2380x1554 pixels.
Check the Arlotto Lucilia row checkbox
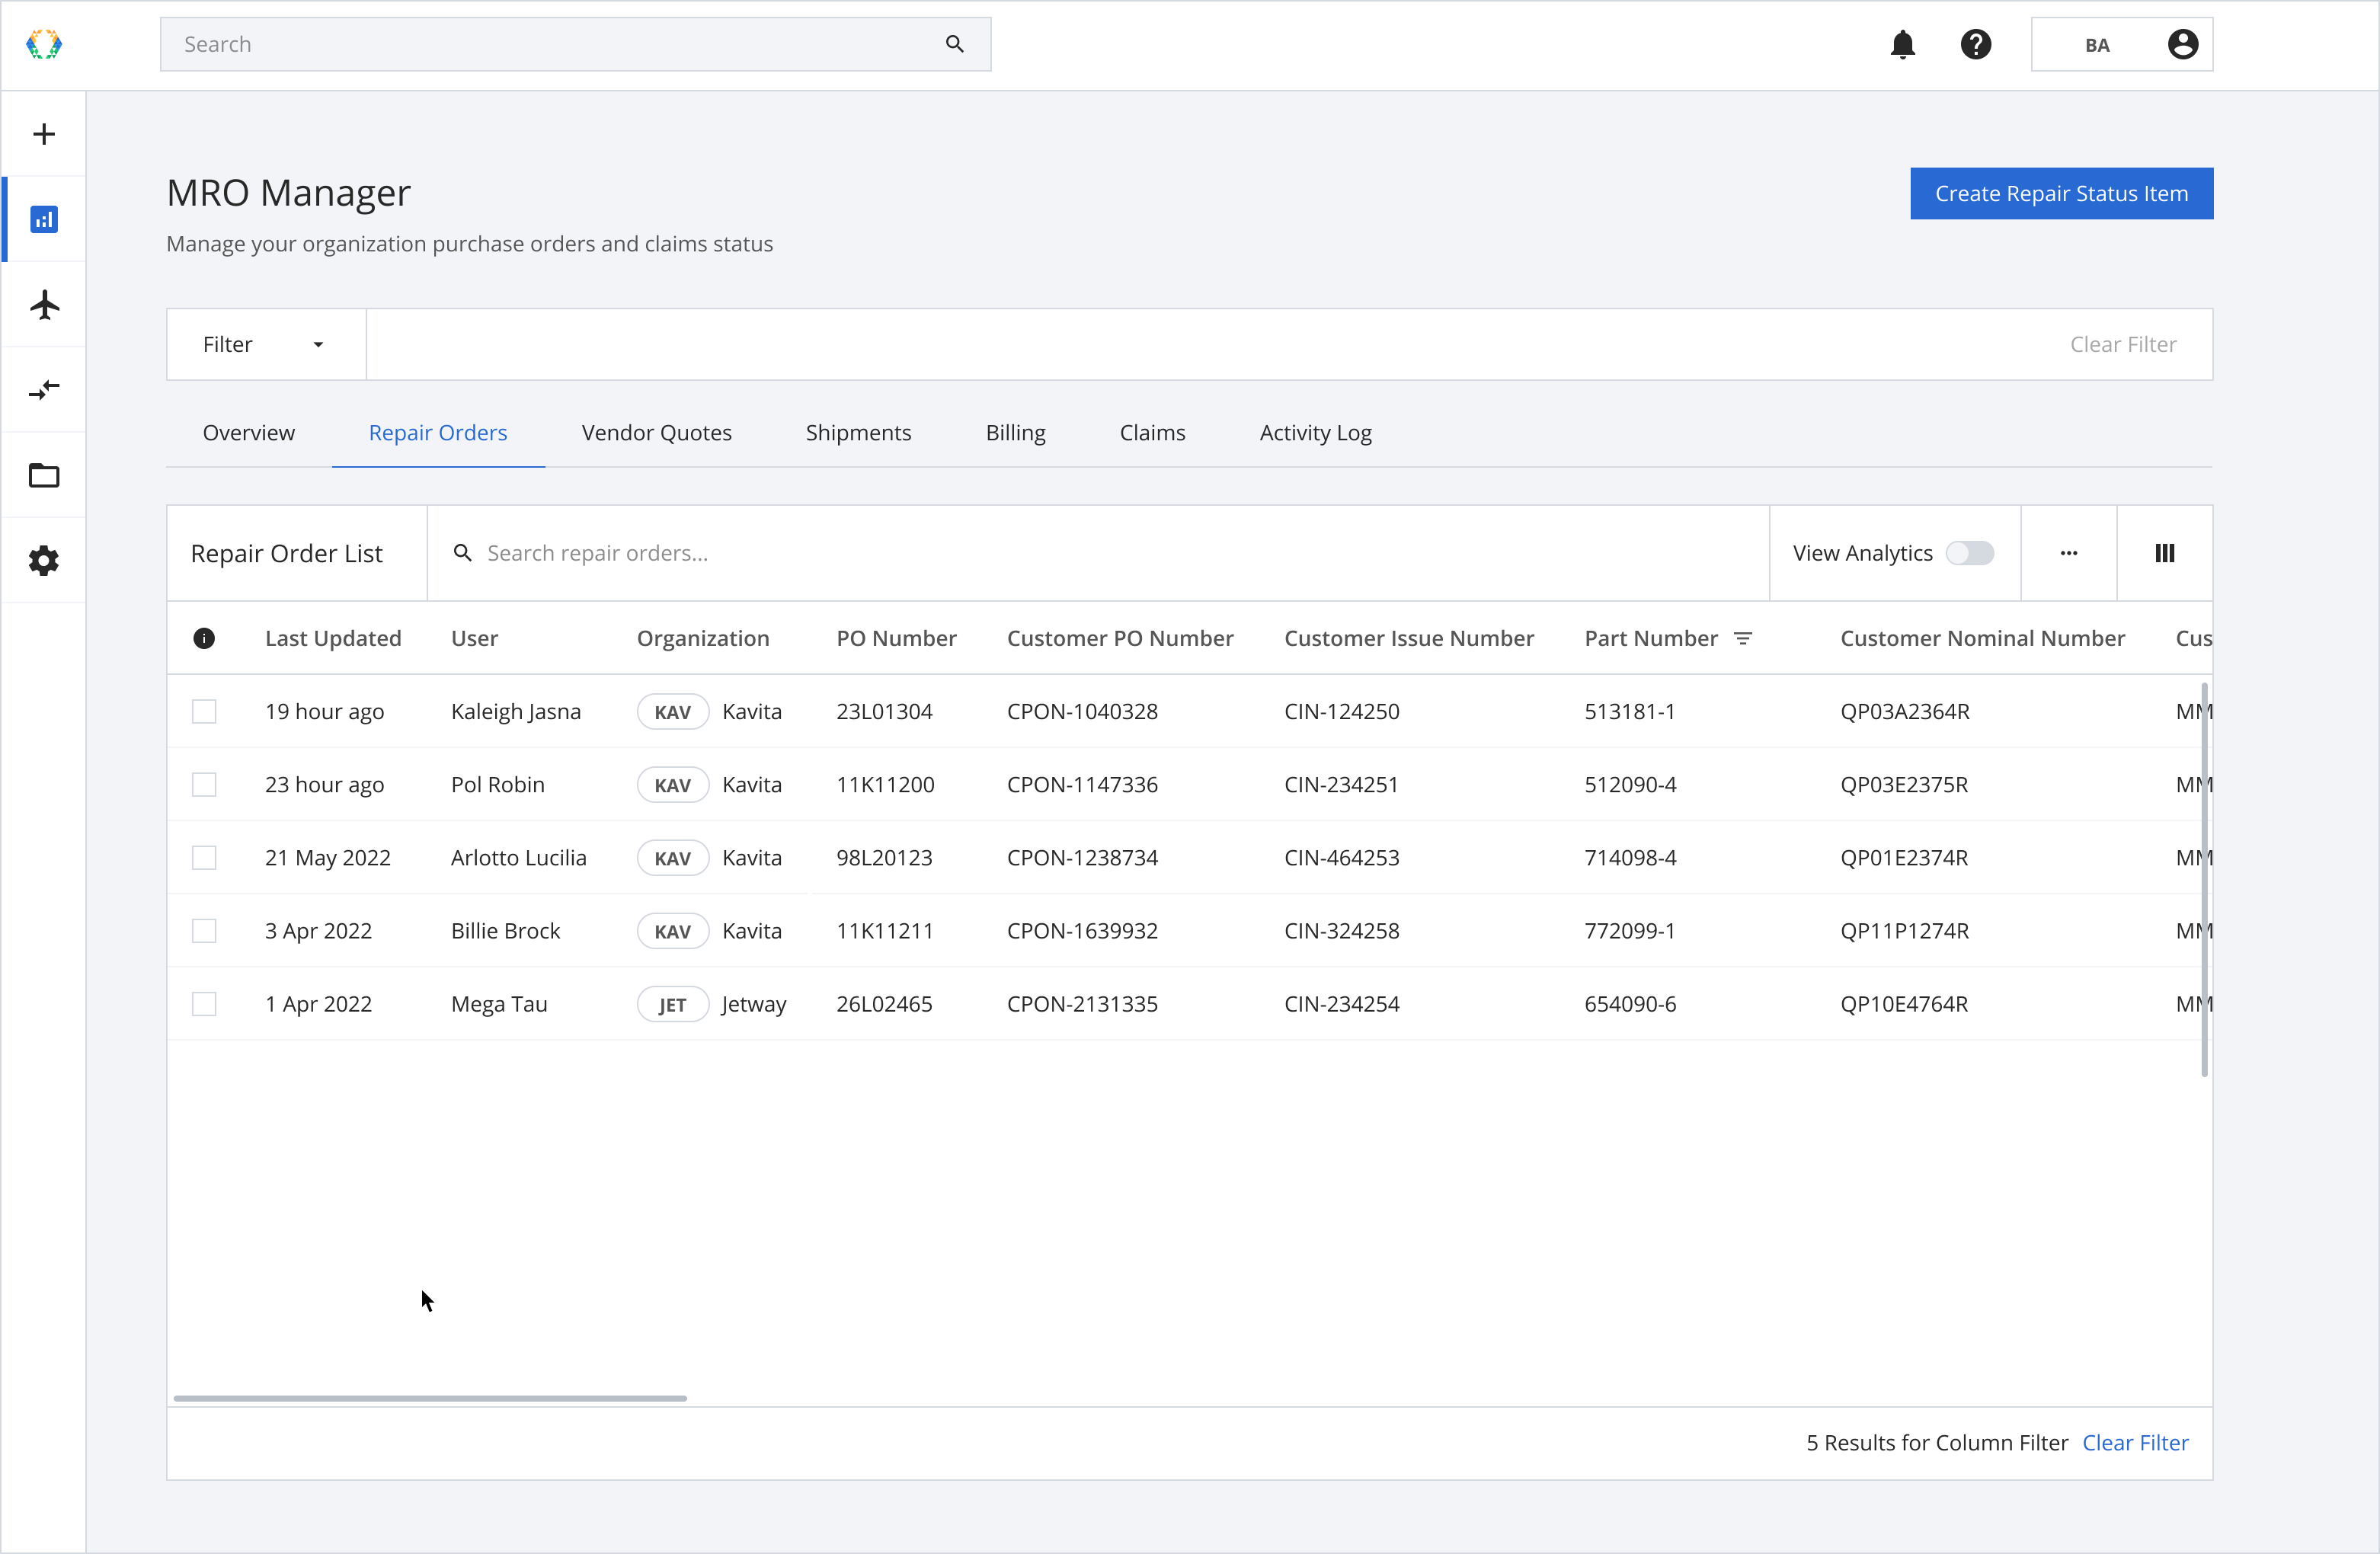pyautogui.click(x=204, y=857)
